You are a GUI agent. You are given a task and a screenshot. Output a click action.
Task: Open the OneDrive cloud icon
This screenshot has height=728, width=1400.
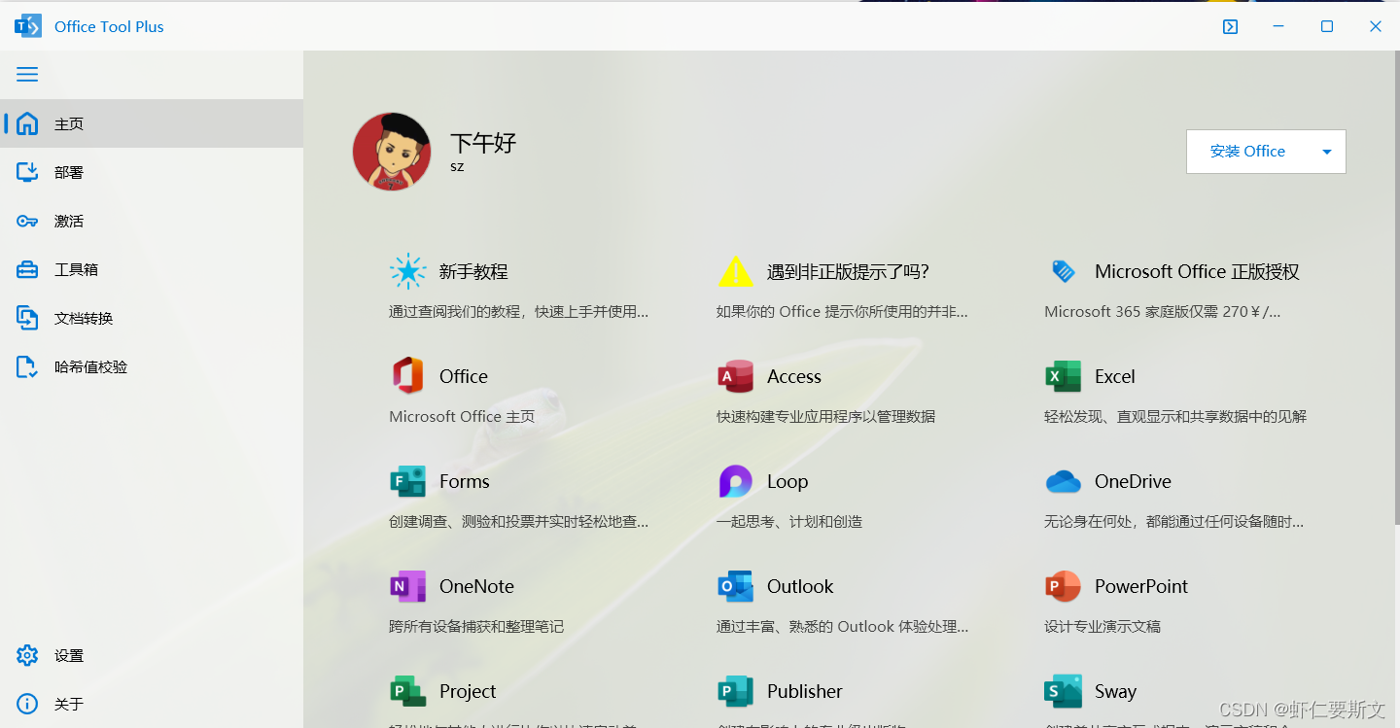1064,481
